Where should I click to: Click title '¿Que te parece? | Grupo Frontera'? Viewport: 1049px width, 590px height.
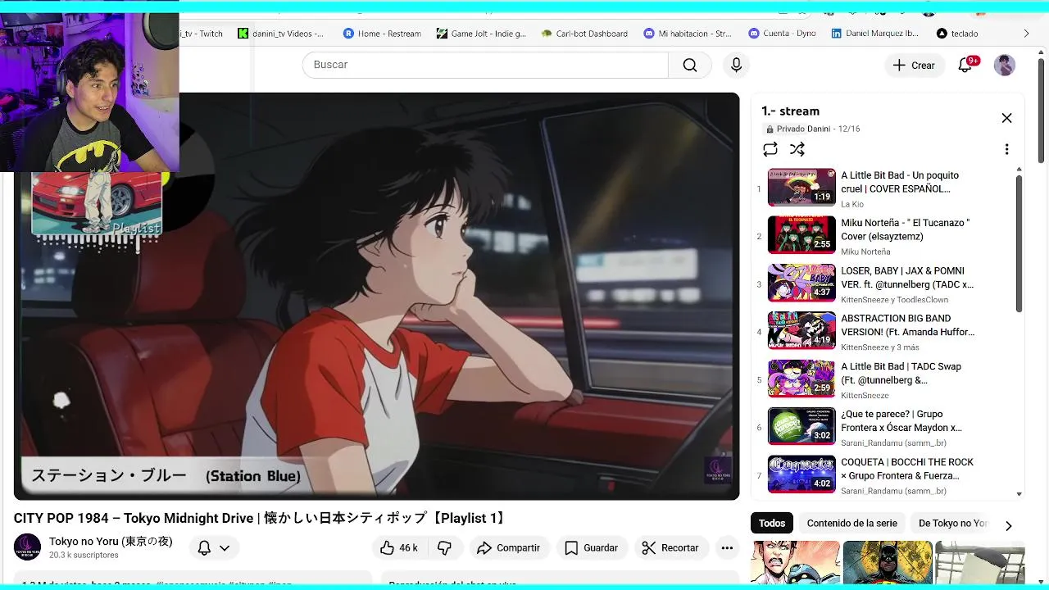click(x=901, y=420)
